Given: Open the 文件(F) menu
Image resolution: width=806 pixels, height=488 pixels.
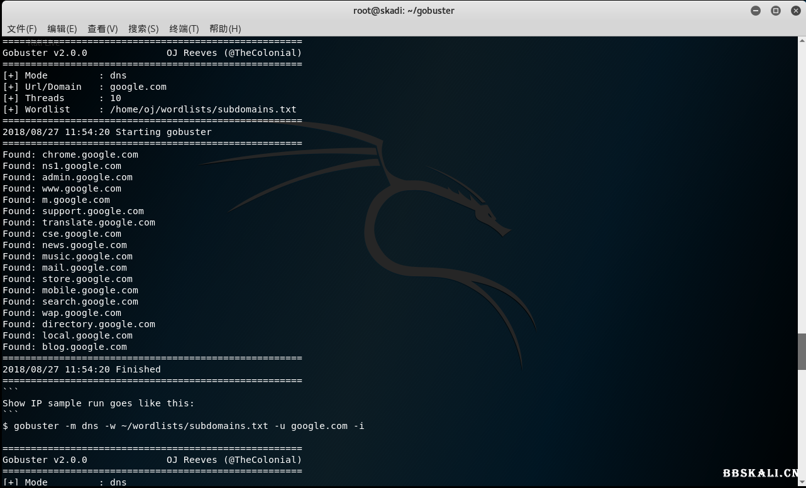Looking at the screenshot, I should click(x=22, y=29).
